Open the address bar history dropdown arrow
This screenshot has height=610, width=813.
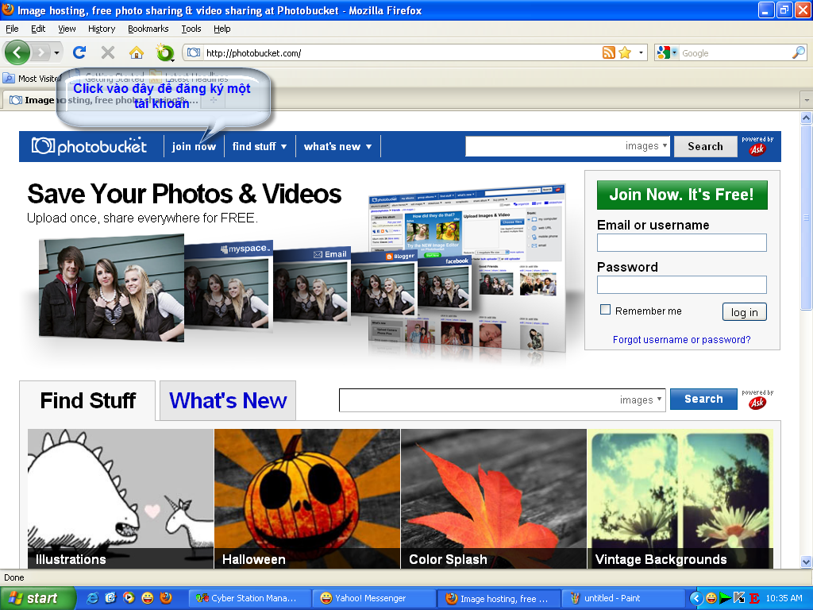(641, 52)
